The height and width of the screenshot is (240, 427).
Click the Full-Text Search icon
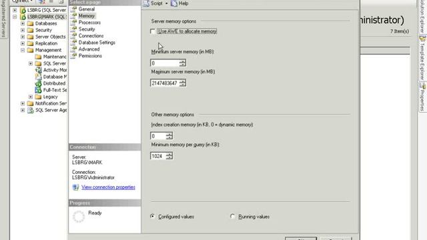point(39,90)
